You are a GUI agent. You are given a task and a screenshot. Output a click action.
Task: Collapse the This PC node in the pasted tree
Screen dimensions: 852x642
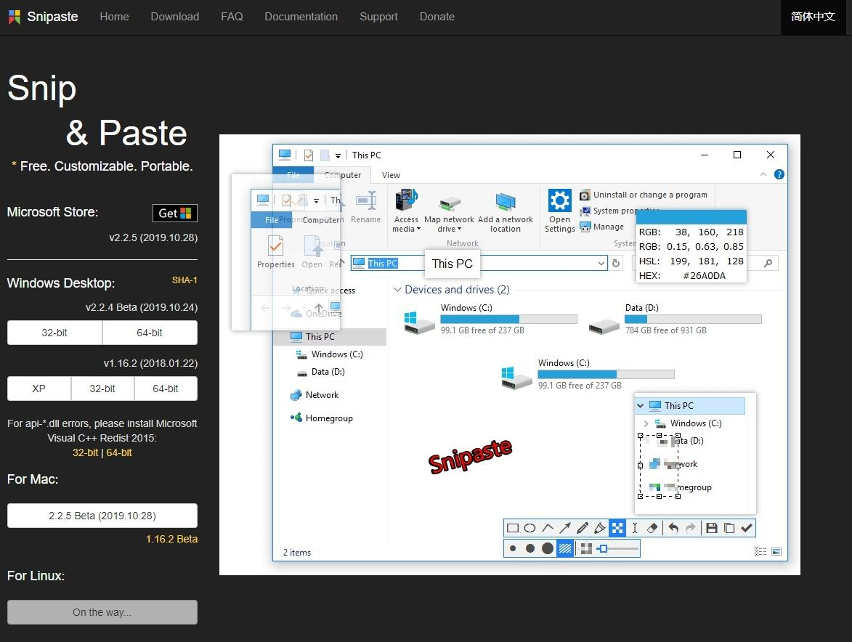[x=641, y=406]
